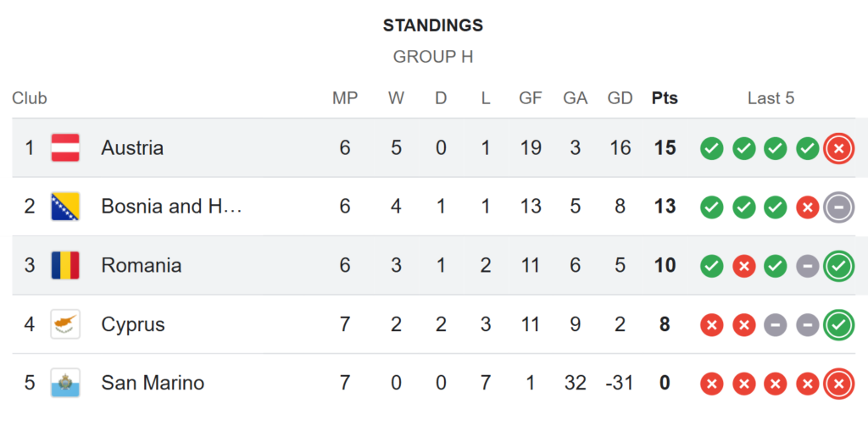The image size is (868, 431).
Task: Click the Cyprus flag icon
Action: [65, 324]
